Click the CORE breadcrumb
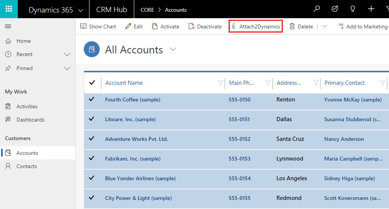Screen dimensions: 389x209 coord(147,10)
